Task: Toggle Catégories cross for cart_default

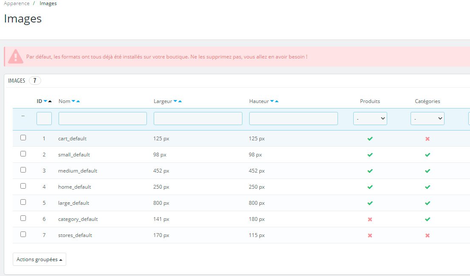Action: coord(428,139)
